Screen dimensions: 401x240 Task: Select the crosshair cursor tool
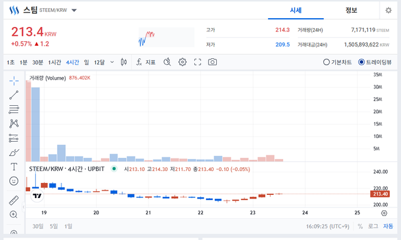pyautogui.click(x=14, y=81)
